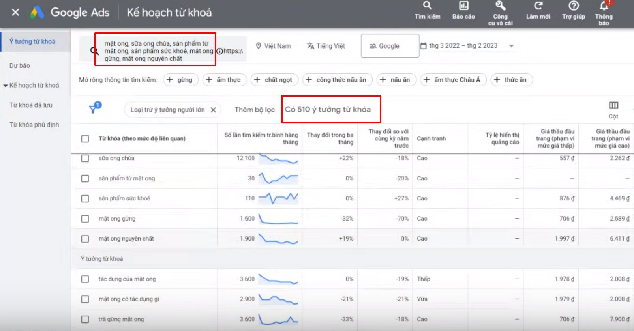
Task: Open Công cụ và cài đặt wrench icon
Action: click(x=500, y=6)
